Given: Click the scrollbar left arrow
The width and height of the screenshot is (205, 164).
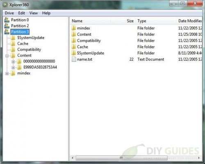Looking at the screenshot, I should [x=73, y=158].
